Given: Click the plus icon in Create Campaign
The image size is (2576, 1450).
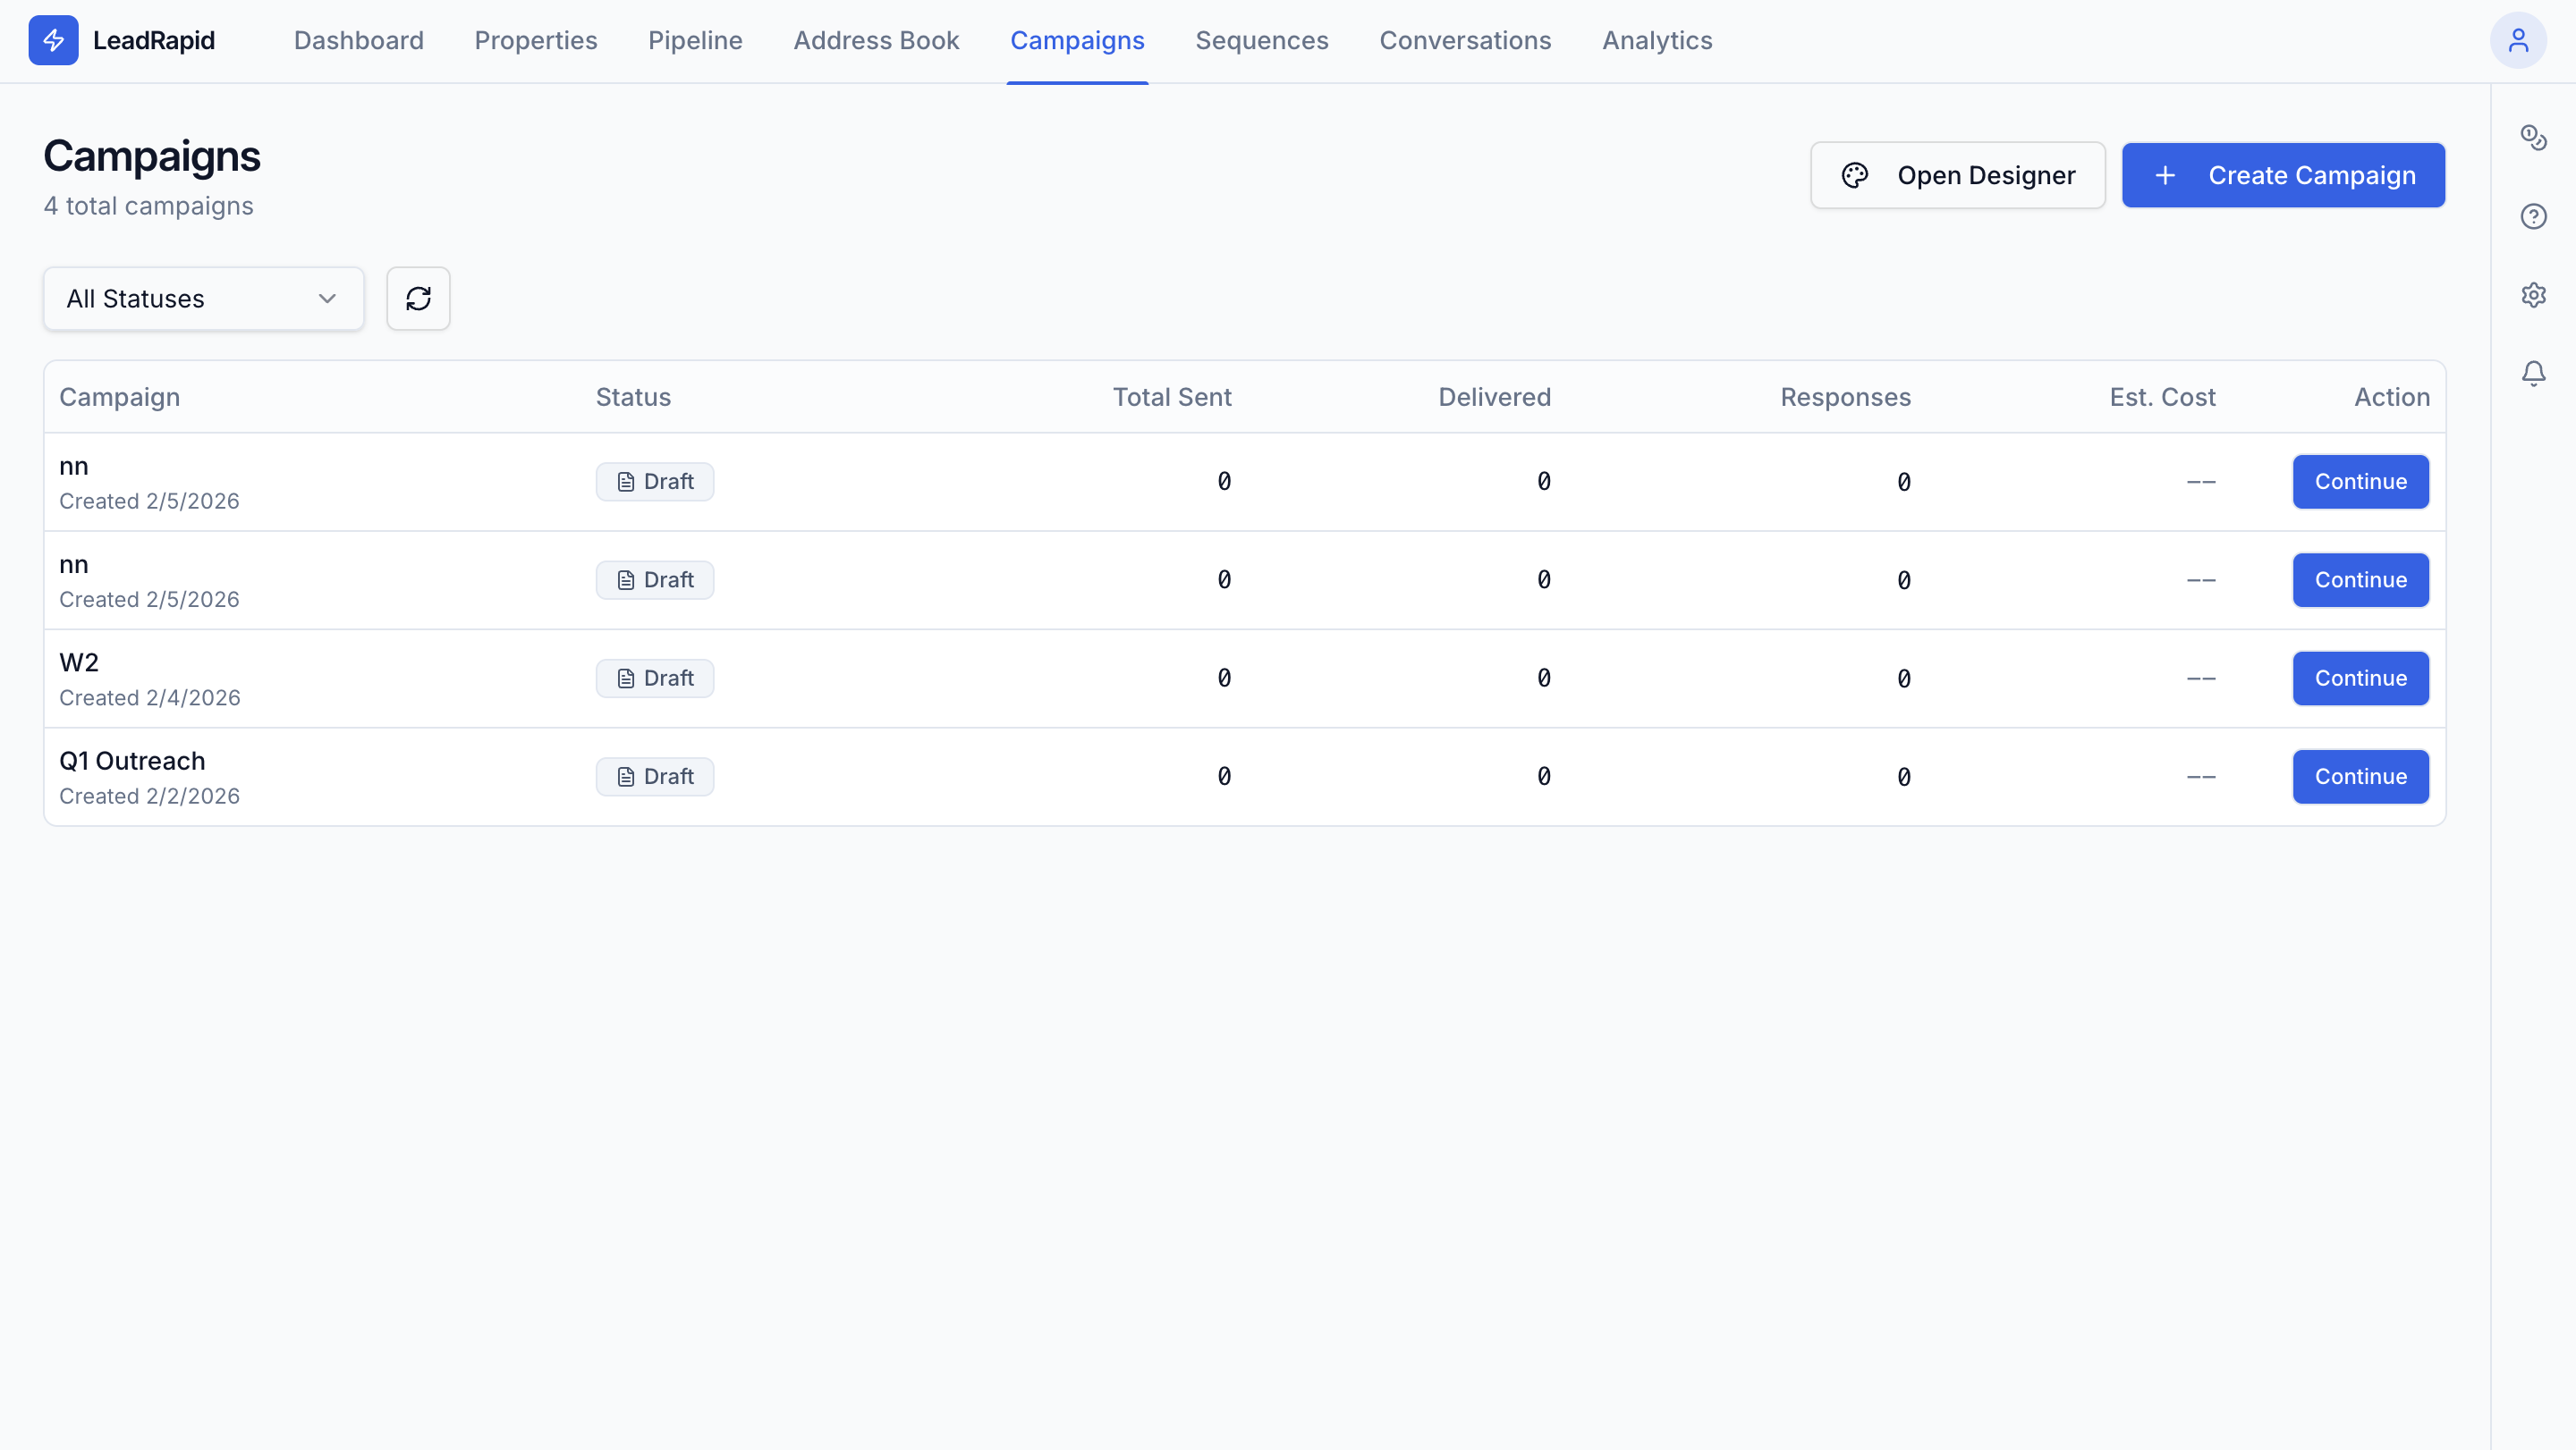Looking at the screenshot, I should [2164, 175].
